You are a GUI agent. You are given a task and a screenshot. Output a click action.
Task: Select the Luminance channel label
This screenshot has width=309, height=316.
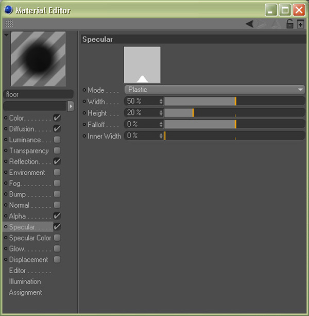coord(25,140)
